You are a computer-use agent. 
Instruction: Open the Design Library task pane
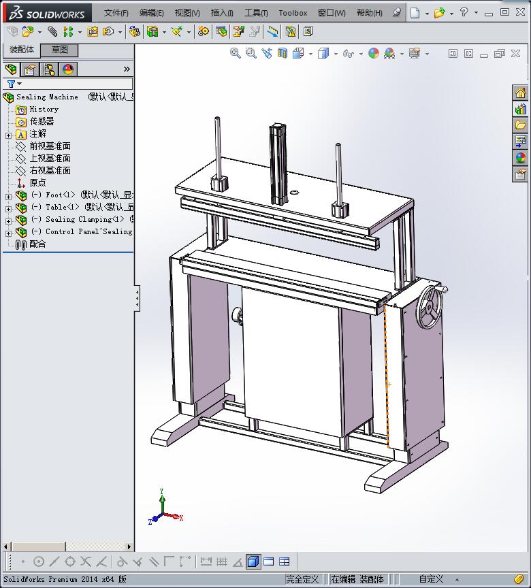click(x=521, y=109)
